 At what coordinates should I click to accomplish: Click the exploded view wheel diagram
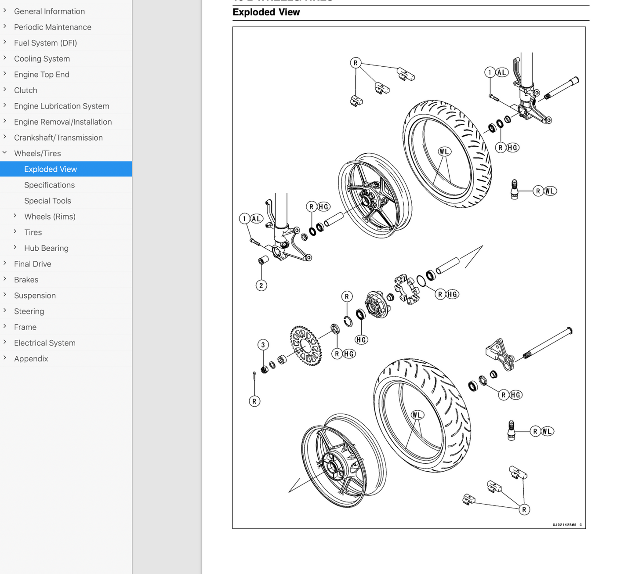tap(409, 278)
